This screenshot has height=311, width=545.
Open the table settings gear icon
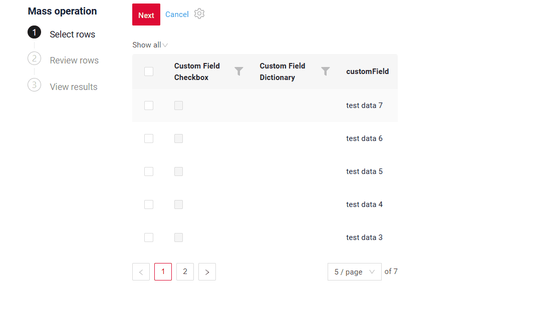[x=199, y=14]
